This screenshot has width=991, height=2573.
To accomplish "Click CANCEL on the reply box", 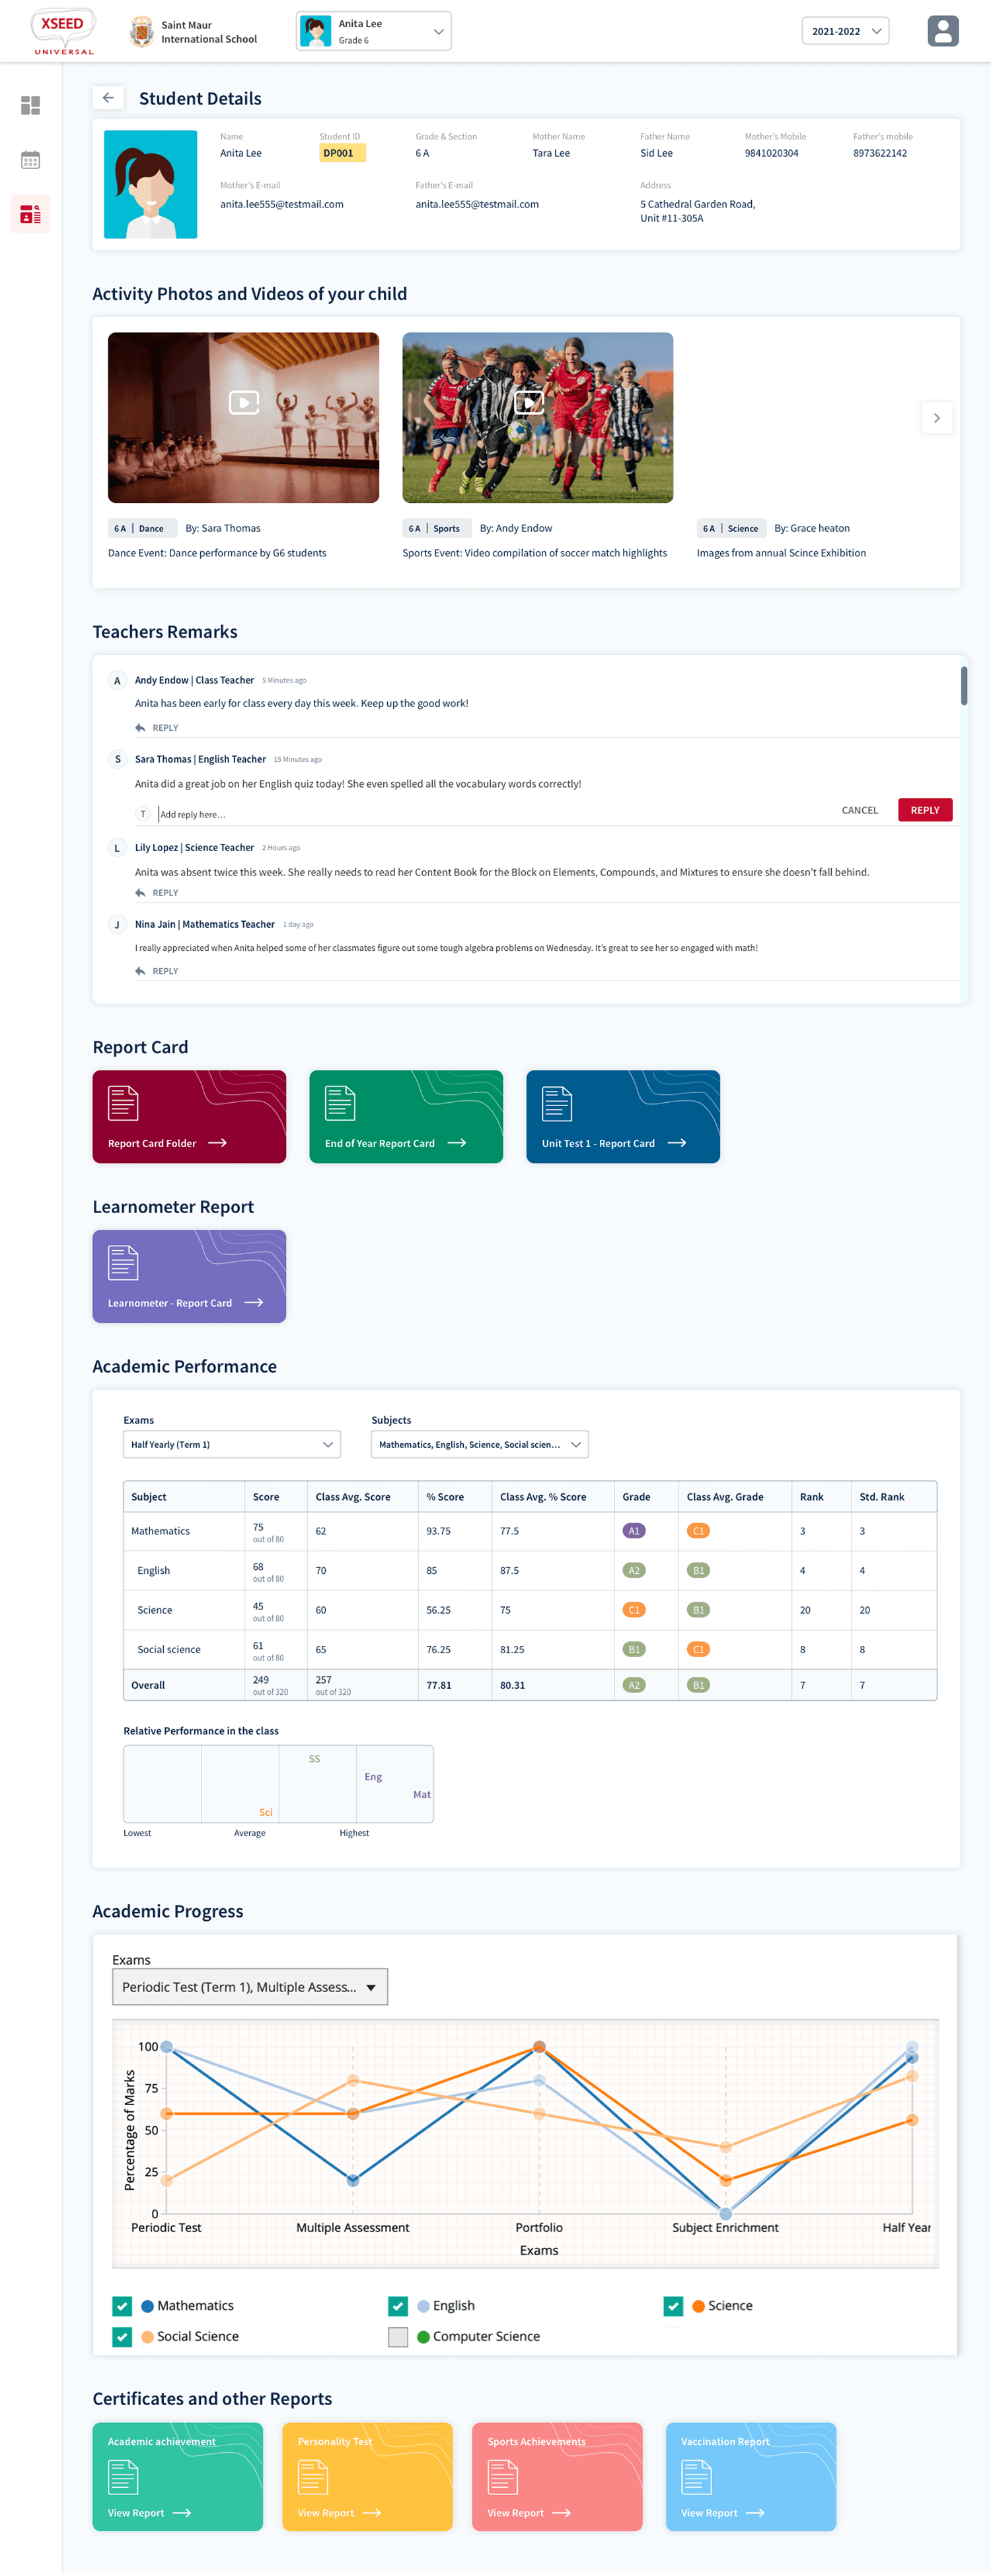I will tap(859, 810).
